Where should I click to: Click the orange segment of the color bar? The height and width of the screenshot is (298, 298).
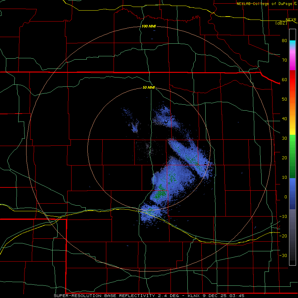pyautogui.click(x=292, y=109)
